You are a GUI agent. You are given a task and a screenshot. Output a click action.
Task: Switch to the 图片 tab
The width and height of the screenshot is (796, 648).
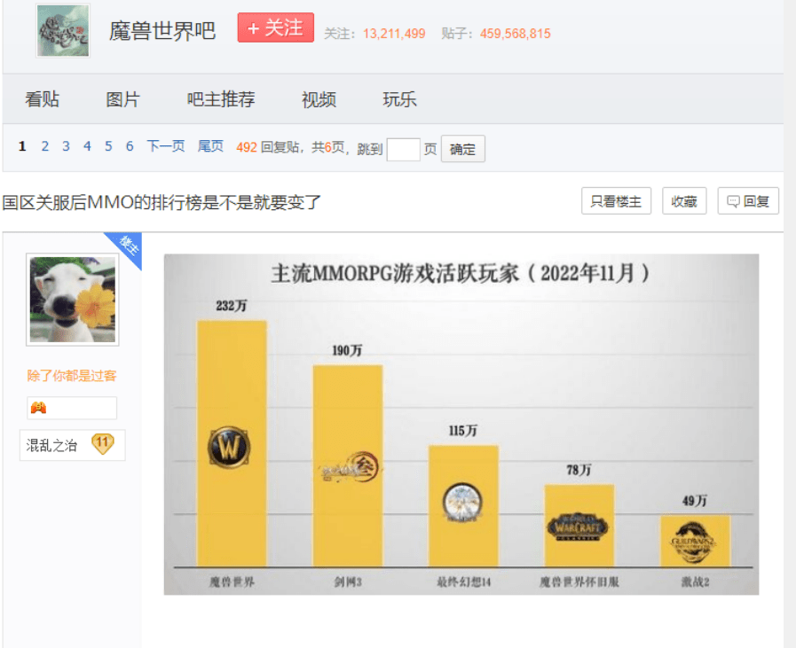122,99
